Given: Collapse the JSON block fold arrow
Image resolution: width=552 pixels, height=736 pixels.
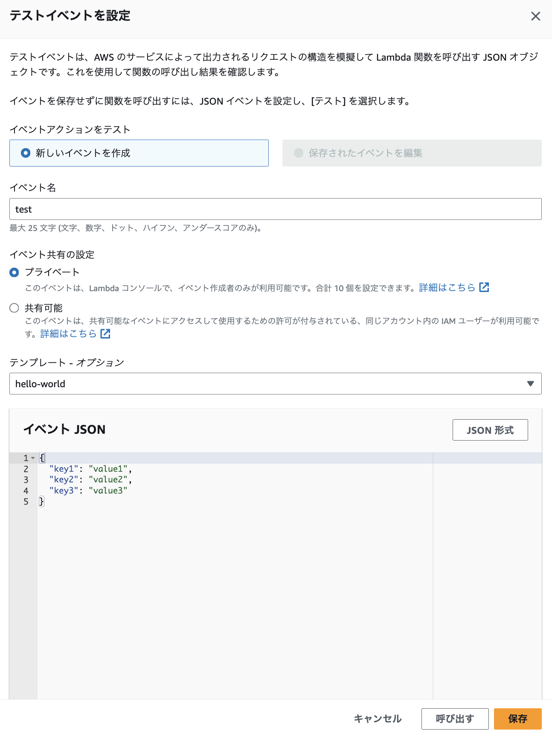Looking at the screenshot, I should [33, 458].
